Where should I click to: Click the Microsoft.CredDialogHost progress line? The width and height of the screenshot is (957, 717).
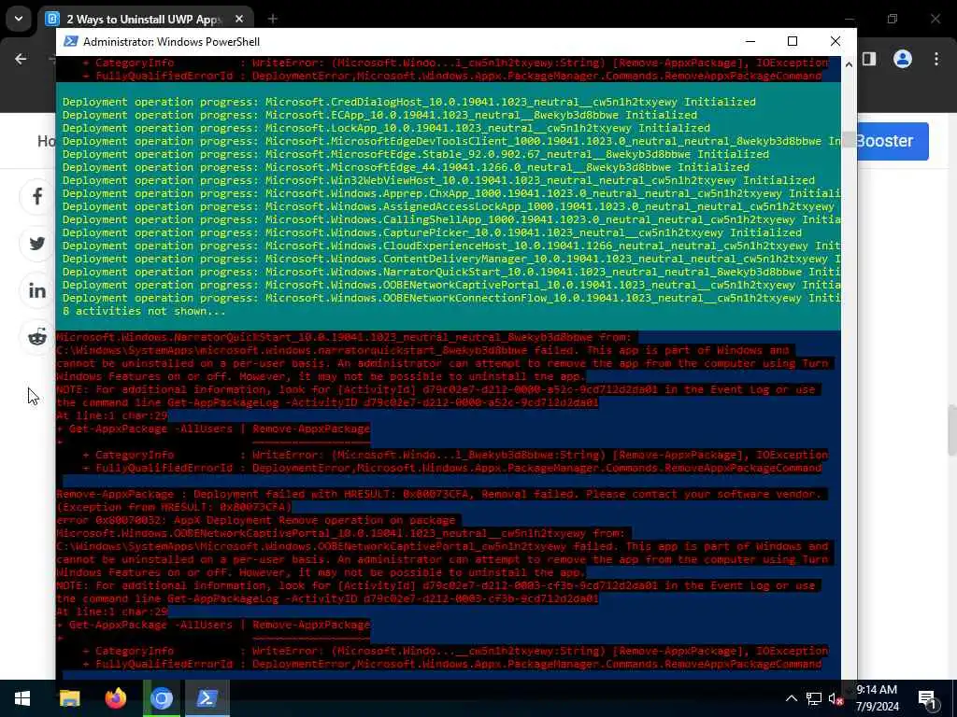pyautogui.click(x=409, y=102)
